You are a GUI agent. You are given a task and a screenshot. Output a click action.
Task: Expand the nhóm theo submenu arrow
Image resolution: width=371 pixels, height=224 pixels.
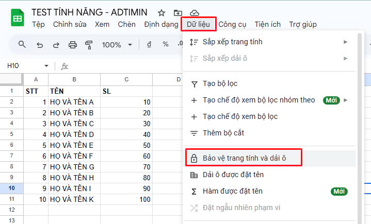click(345, 100)
